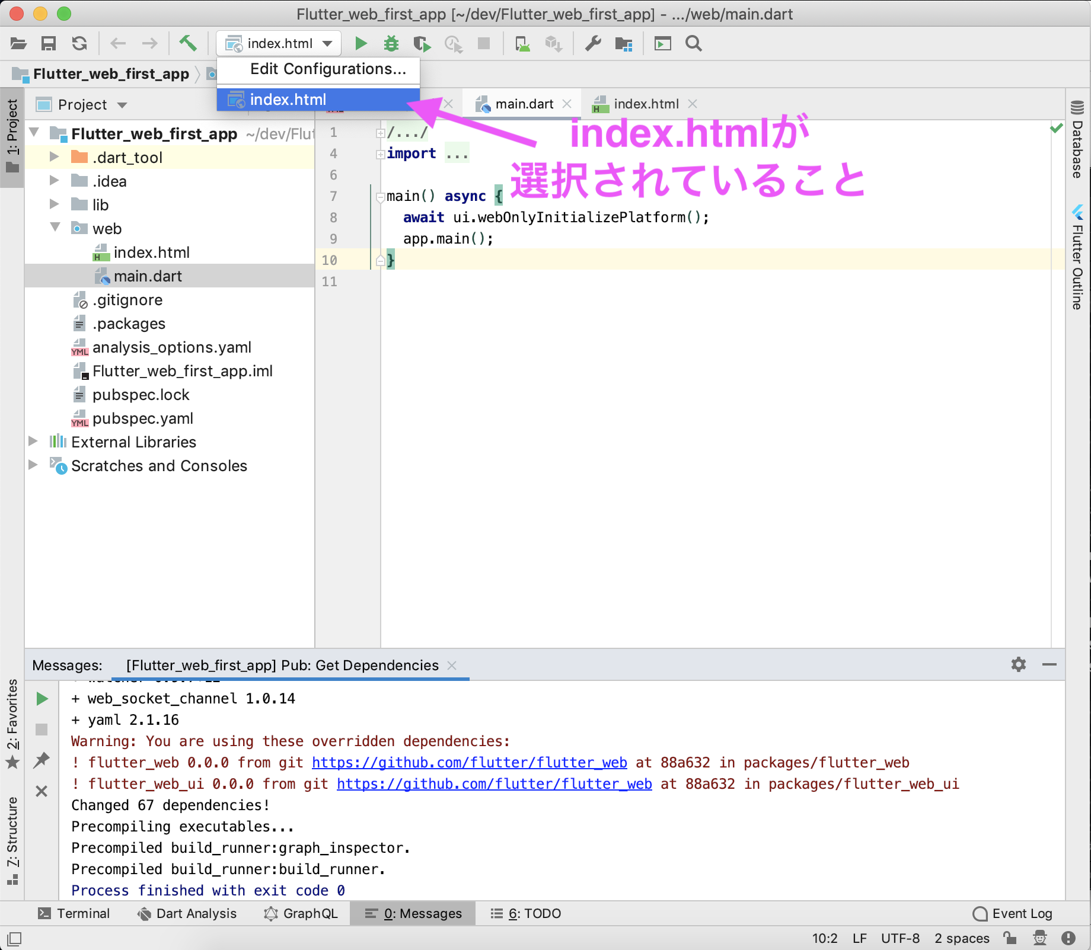Expand the .idea folder
The width and height of the screenshot is (1091, 950).
click(55, 180)
